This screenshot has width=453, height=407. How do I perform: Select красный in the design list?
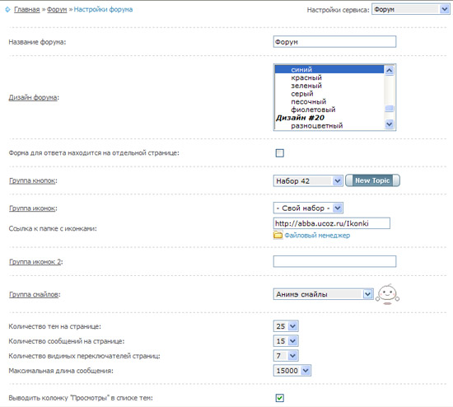tap(306, 77)
